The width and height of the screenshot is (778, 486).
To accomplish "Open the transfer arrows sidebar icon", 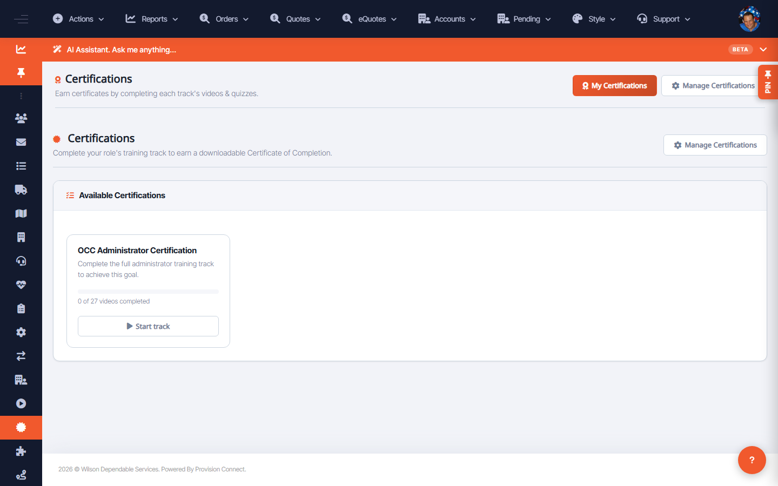I will click(21, 356).
